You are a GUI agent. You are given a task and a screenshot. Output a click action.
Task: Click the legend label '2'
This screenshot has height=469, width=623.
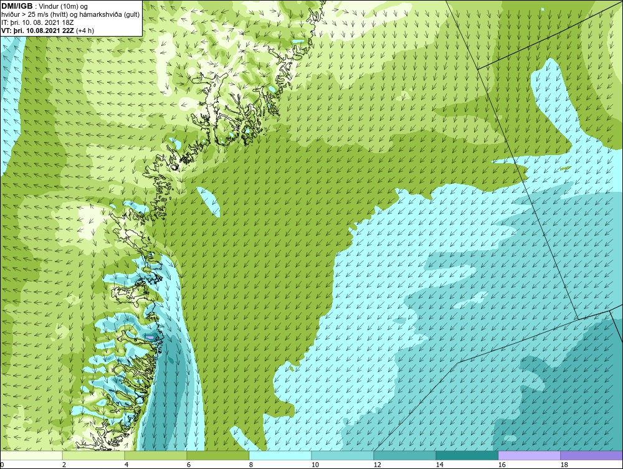click(64, 465)
